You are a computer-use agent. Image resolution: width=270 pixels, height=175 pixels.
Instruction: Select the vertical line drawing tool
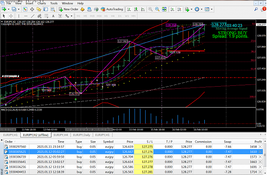click(19, 16)
